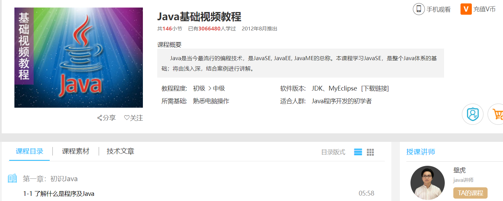Click the heart icon to follow course

126,118
